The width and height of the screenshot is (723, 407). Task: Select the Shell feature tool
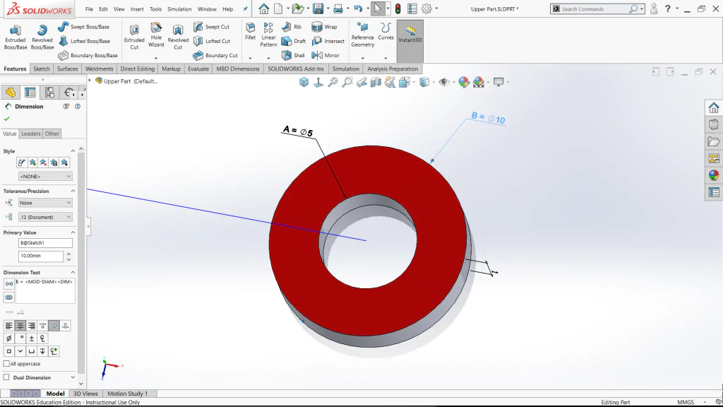click(x=293, y=55)
